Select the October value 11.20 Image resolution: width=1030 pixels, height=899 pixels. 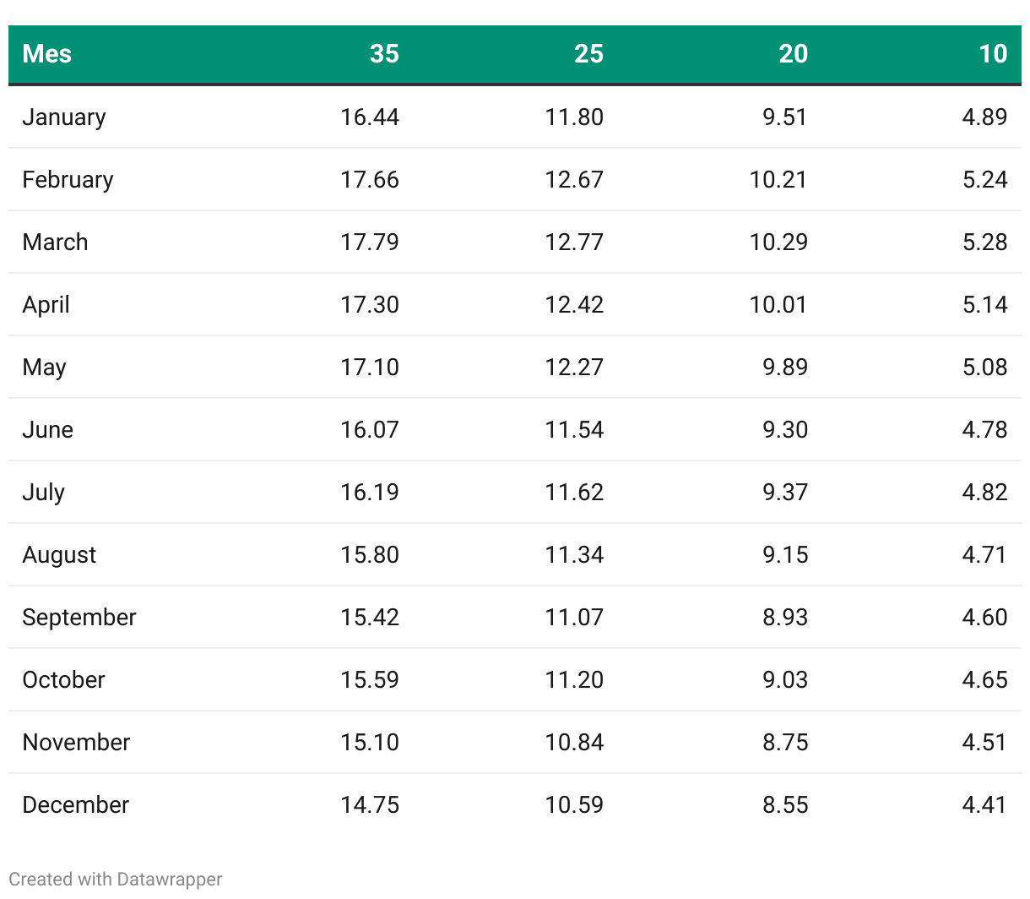(574, 679)
